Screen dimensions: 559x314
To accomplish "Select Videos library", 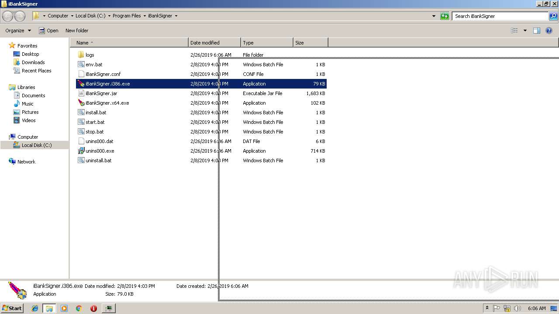I will pyautogui.click(x=29, y=120).
